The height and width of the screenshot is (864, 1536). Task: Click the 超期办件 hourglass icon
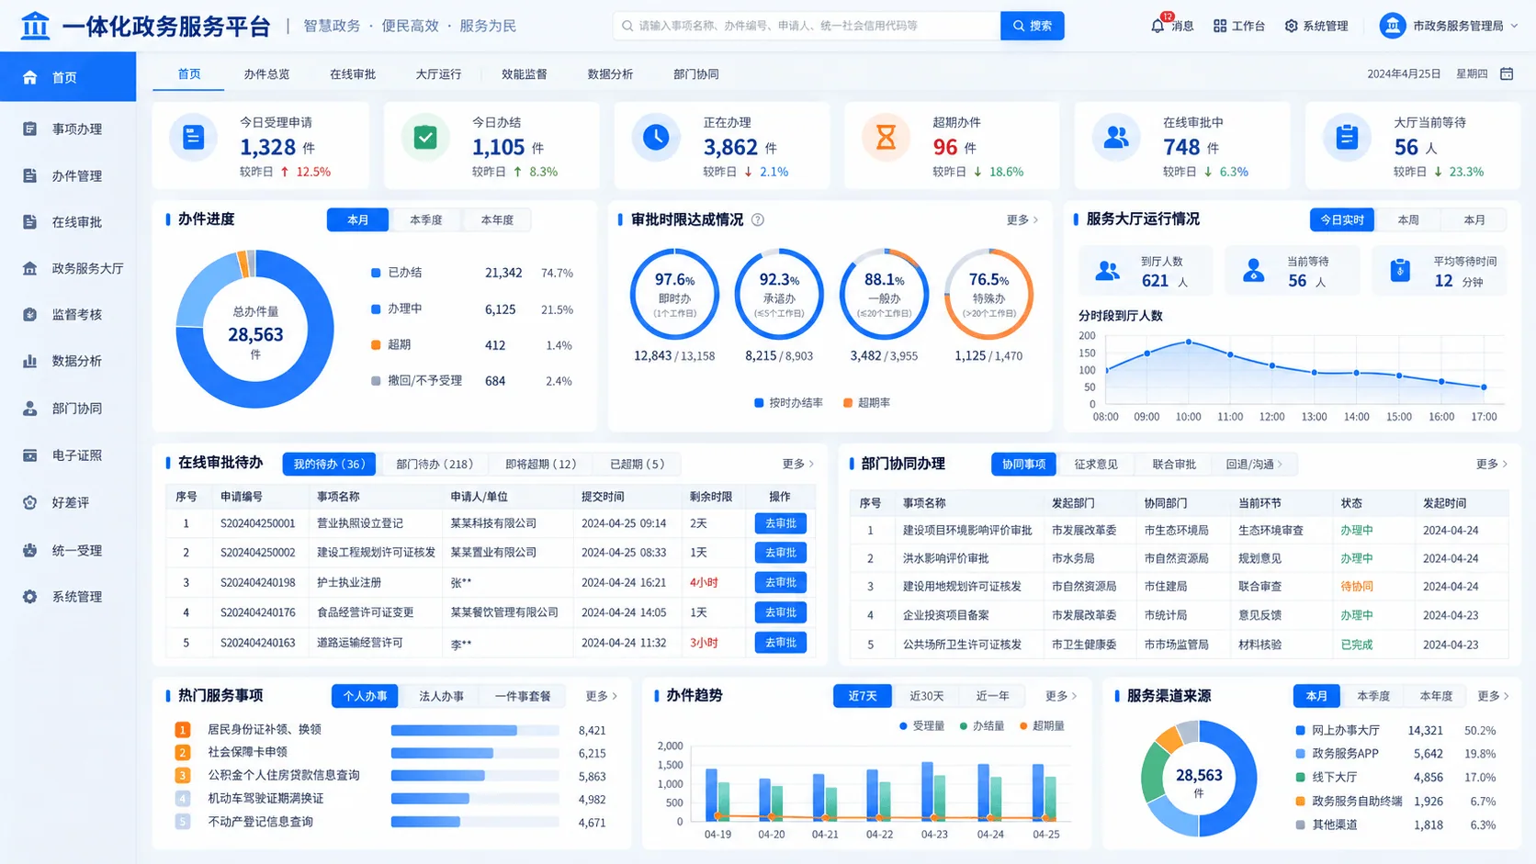pos(886,138)
